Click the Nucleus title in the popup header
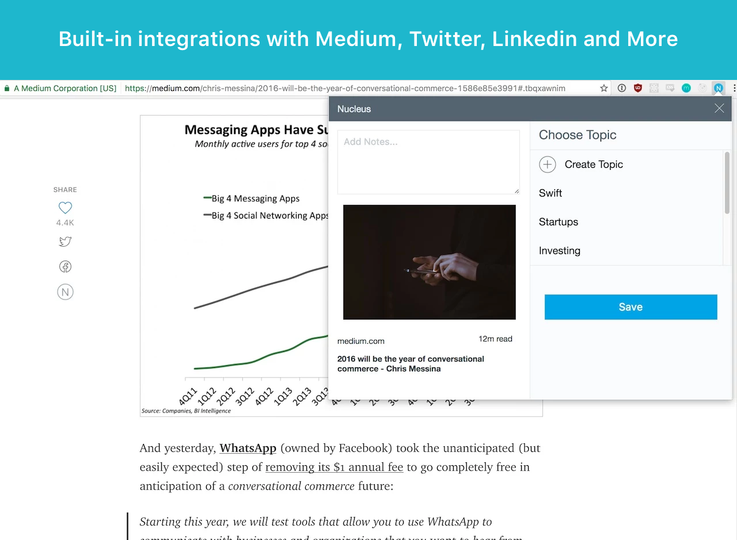The image size is (737, 540). 354,109
